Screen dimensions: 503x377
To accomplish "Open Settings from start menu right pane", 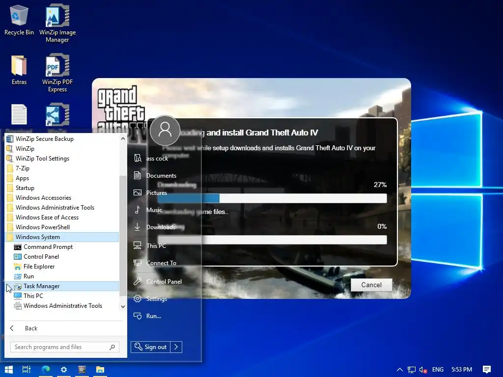I will click(150, 299).
